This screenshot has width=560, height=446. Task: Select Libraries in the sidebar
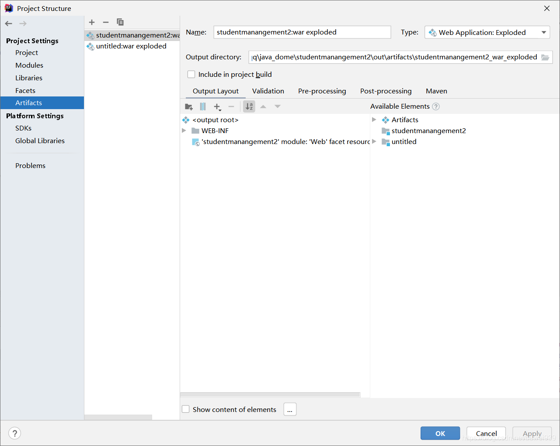click(29, 78)
